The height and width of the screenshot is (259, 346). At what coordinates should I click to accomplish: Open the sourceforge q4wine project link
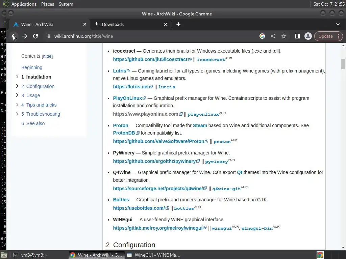(160, 189)
